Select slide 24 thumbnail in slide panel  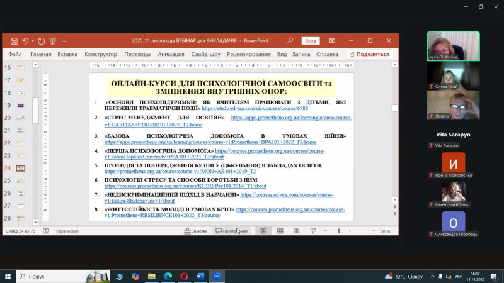click(21, 168)
